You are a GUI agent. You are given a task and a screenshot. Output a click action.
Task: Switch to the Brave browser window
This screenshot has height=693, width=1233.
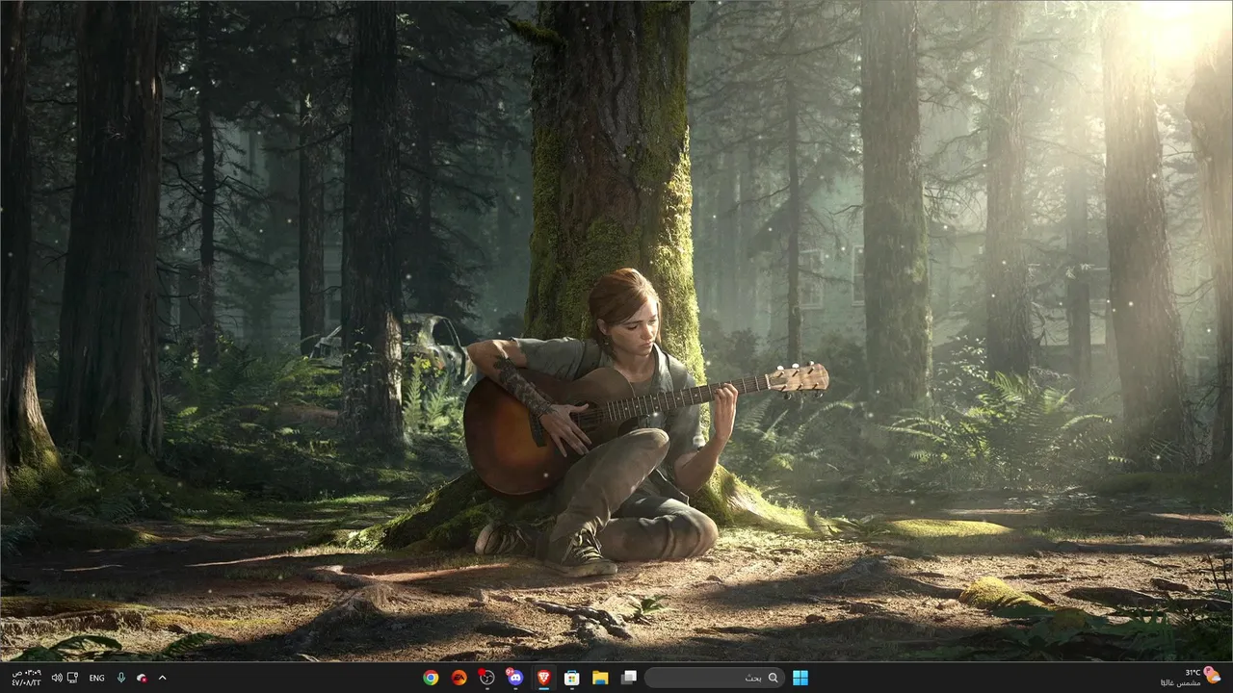(543, 678)
